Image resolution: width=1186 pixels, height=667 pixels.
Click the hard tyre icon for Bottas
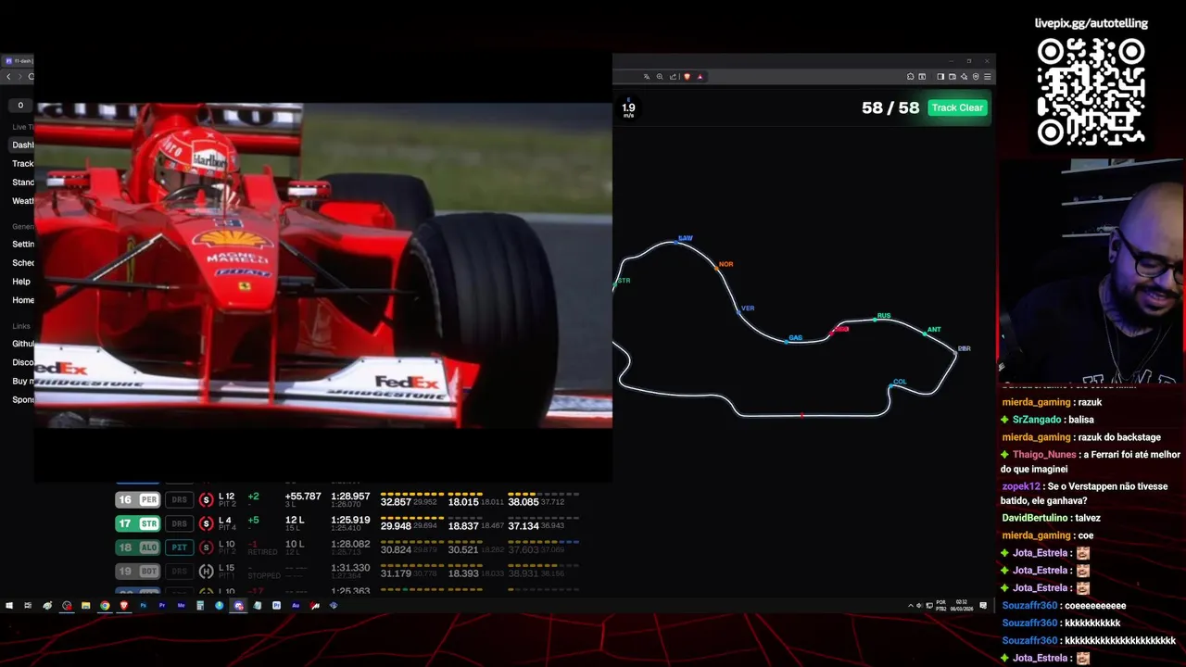[x=207, y=572]
